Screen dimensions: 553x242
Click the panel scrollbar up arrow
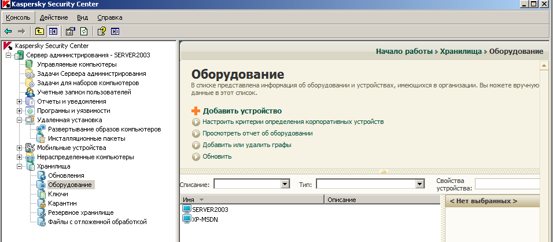(x=543, y=65)
